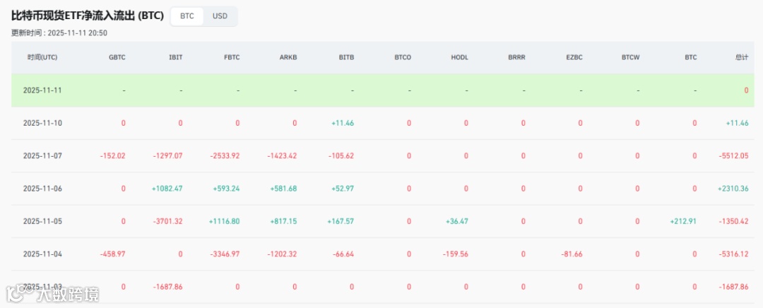Click total value -1350.42
Screen dimensions: 763x308
pyautogui.click(x=733, y=221)
